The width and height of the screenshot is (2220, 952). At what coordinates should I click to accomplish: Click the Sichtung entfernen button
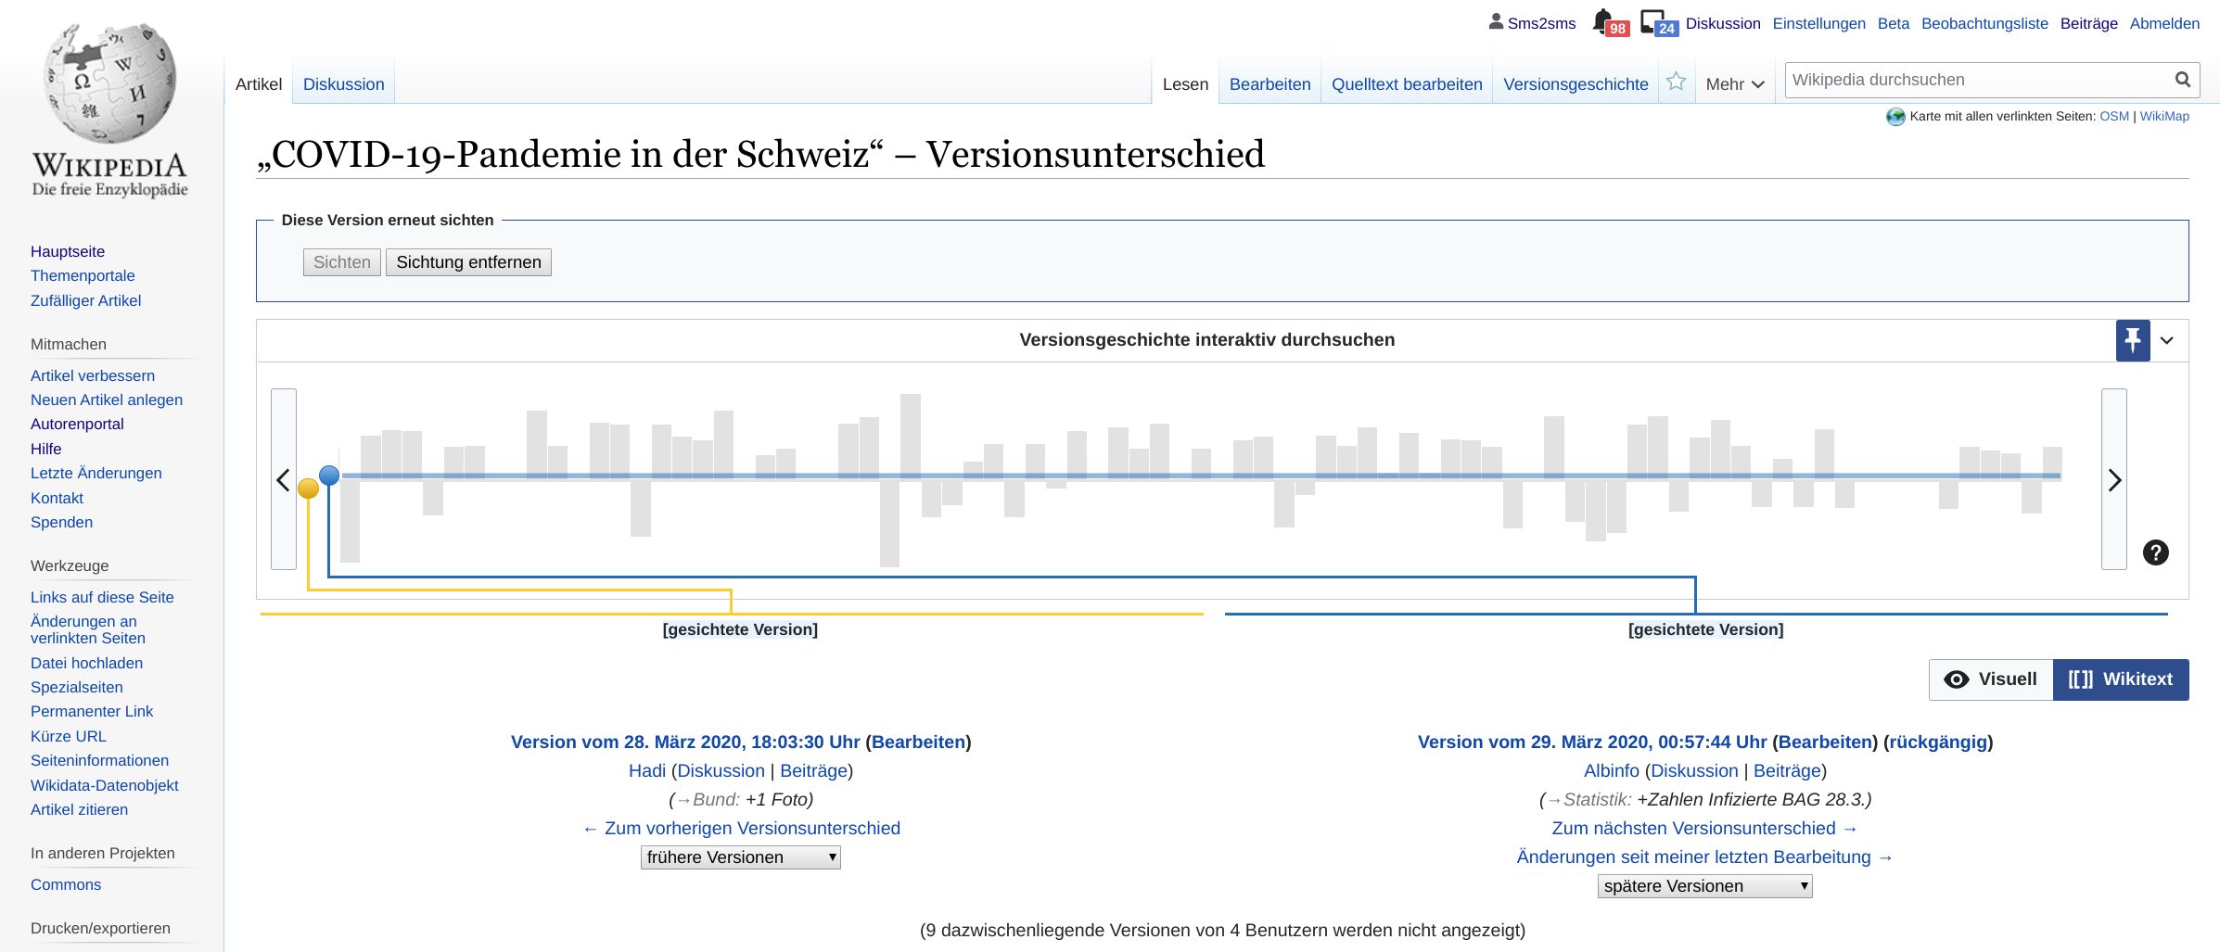467,261
